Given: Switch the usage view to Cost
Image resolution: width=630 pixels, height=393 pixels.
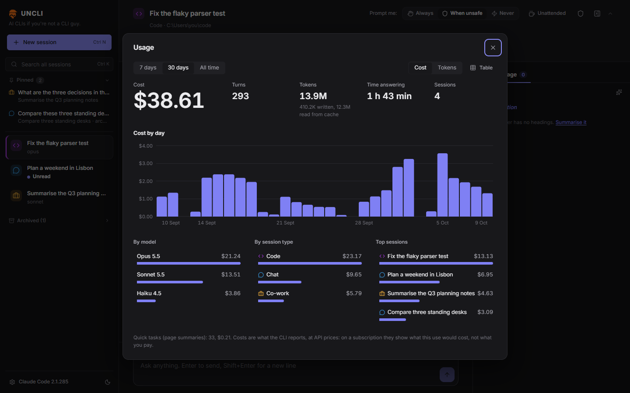Looking at the screenshot, I should tap(420, 68).
